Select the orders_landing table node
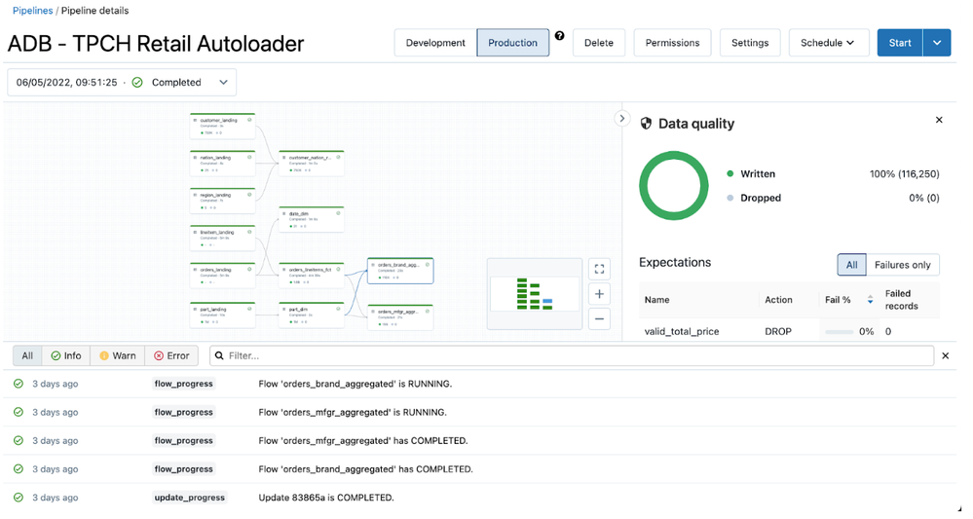Viewport: 973px width, 519px height. click(x=222, y=276)
